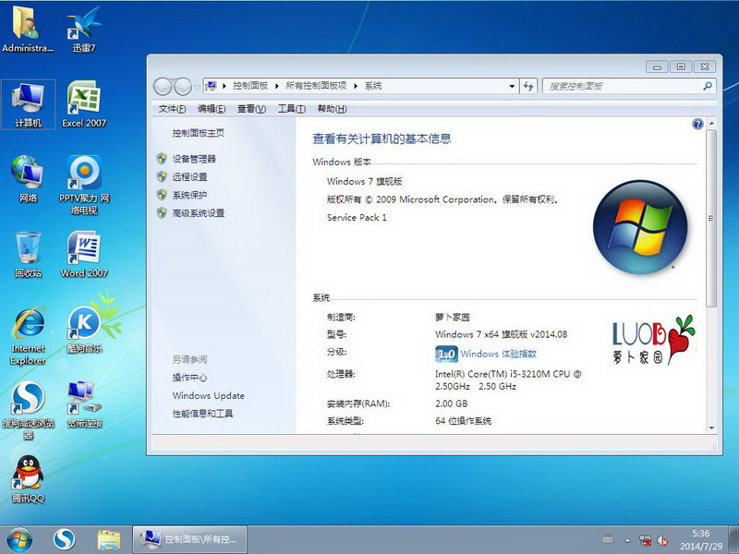
Task: Open the 工具(T) menu
Action: tap(291, 109)
